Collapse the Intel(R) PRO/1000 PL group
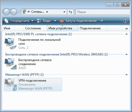Screen dimensions: 132x112 click(126, 34)
